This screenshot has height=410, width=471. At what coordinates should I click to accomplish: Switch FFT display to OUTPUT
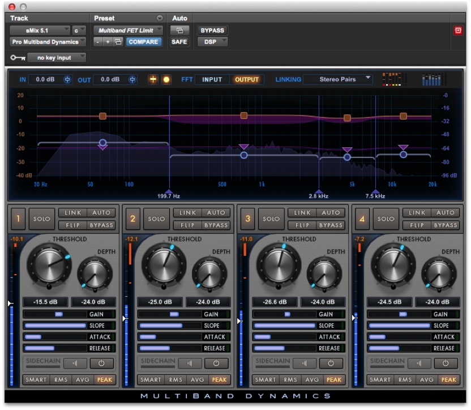(247, 79)
